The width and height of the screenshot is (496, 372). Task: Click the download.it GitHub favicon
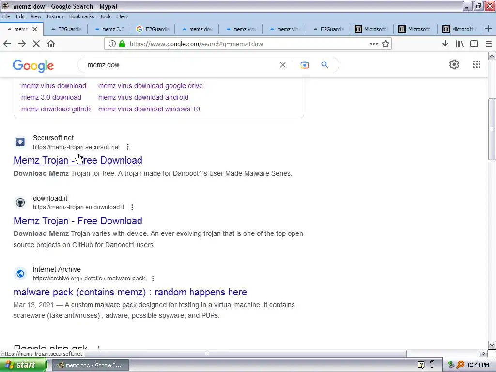20,202
